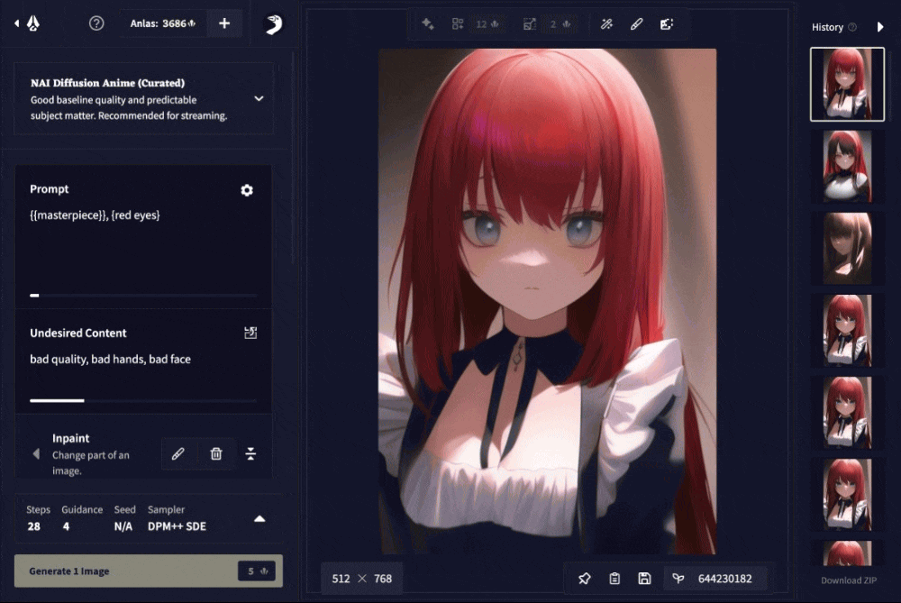Click the Prompt strength slider bar
This screenshot has height=603, width=901.
click(143, 295)
